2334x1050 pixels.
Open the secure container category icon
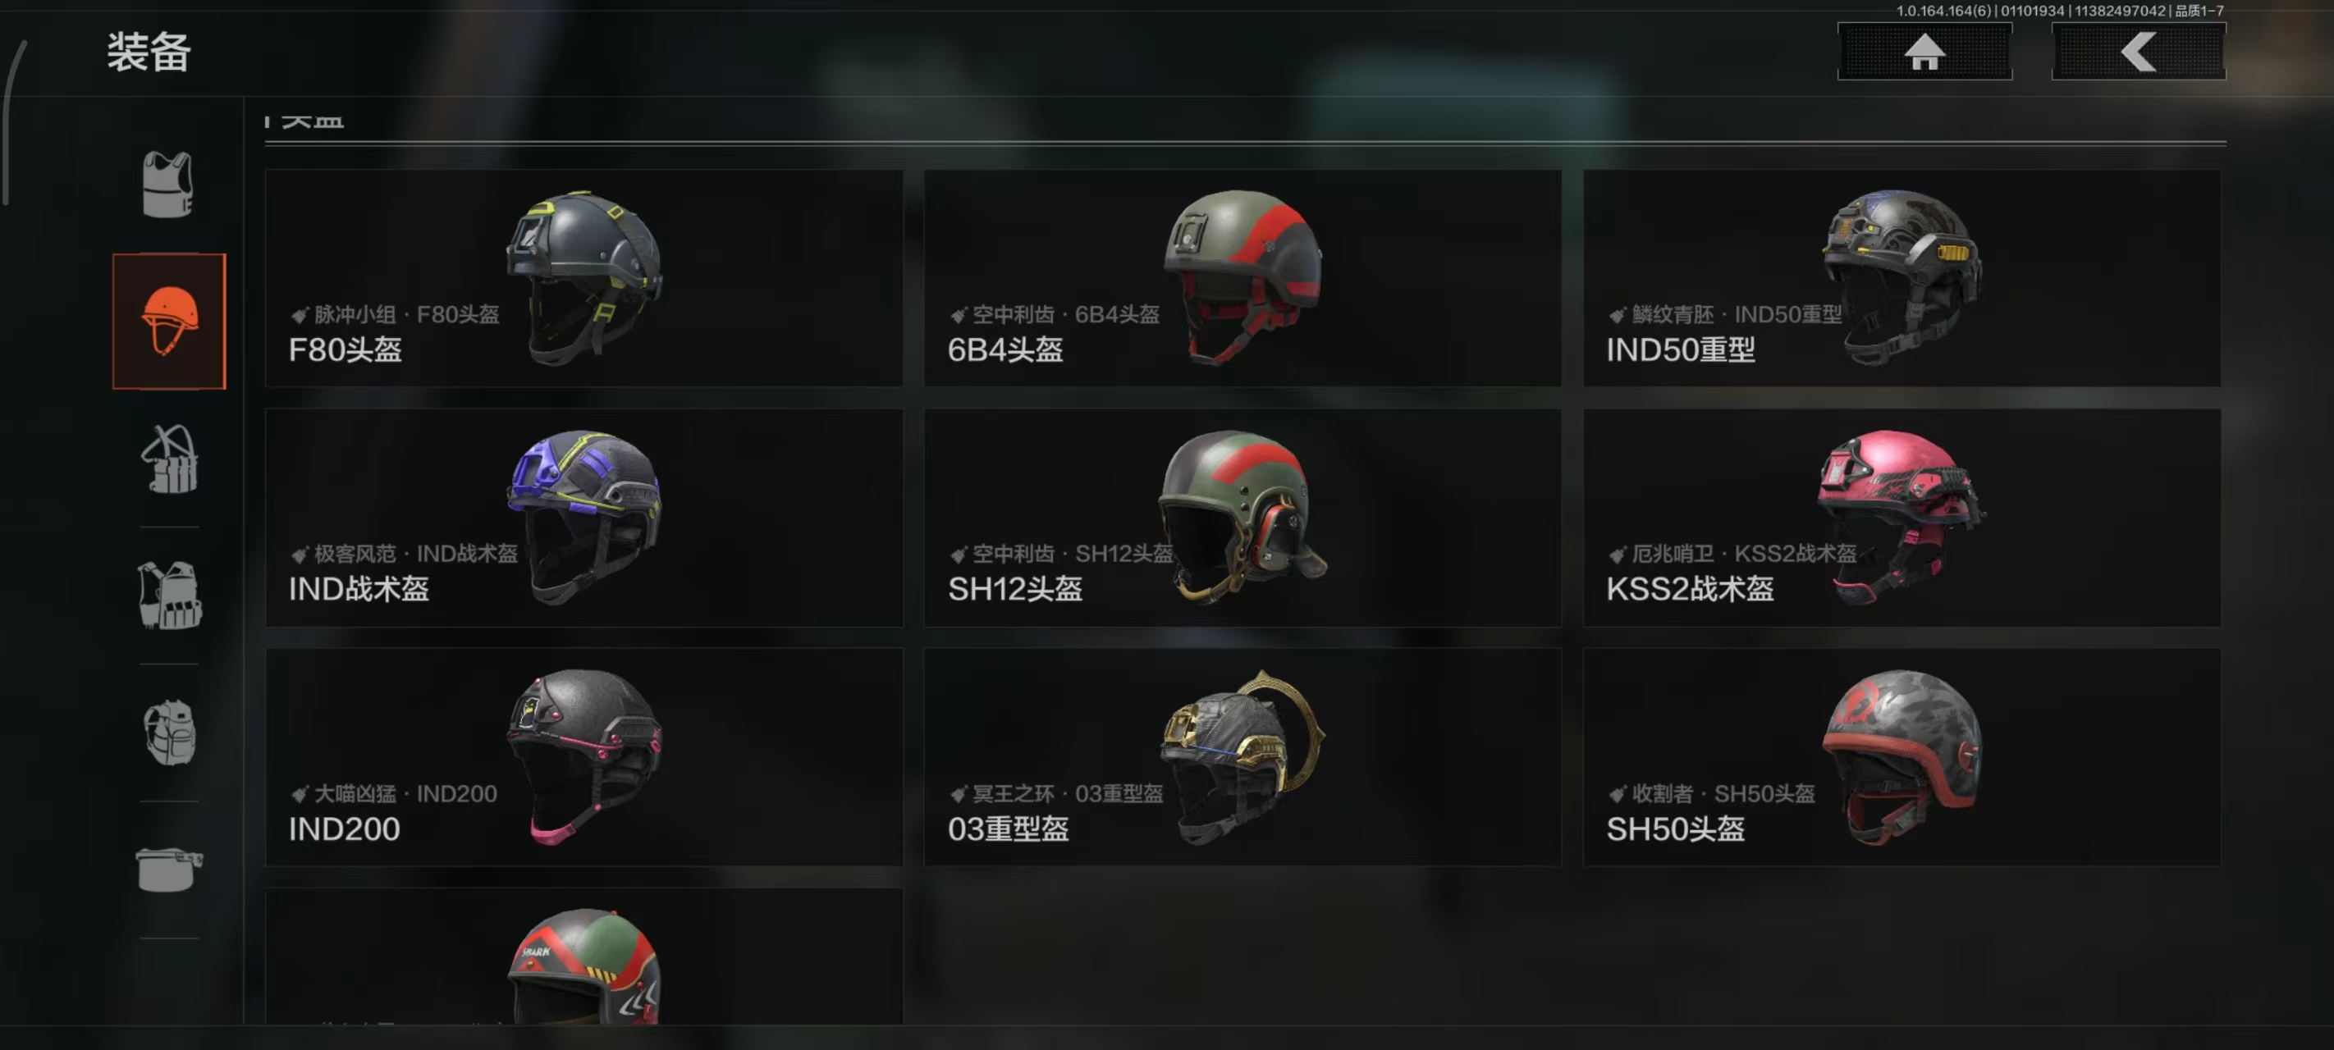pyautogui.click(x=168, y=870)
